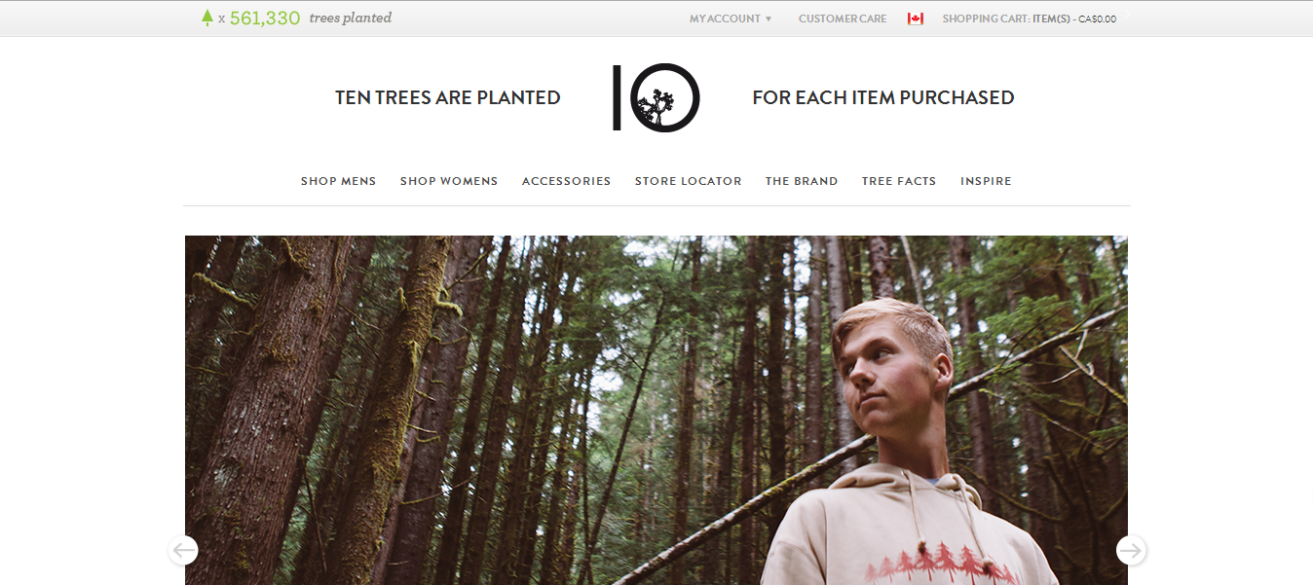Select Accessories in the navigation
Screen dimensions: 1313x585
point(566,181)
